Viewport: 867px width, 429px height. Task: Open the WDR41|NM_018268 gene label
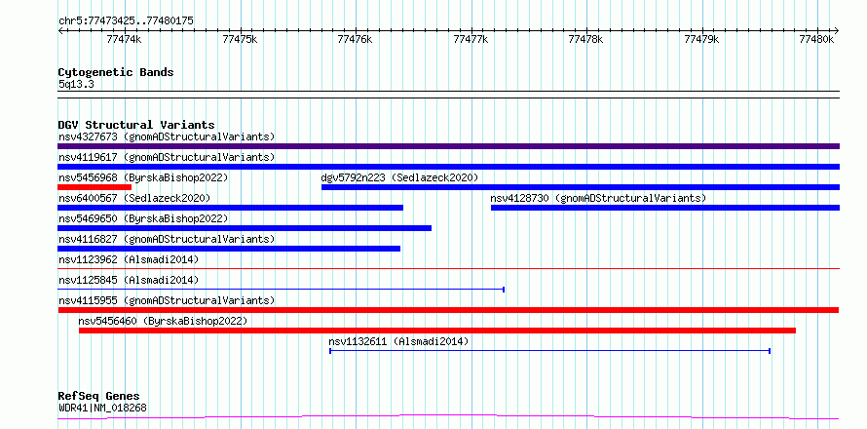pos(102,409)
